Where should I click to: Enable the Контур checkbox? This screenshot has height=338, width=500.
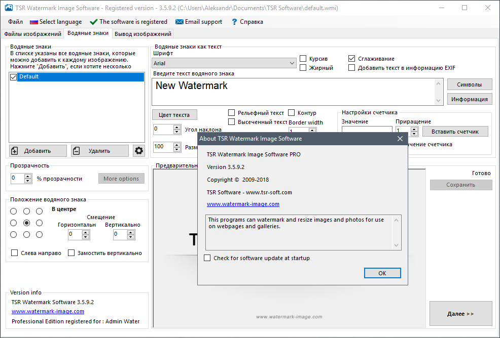coord(291,113)
